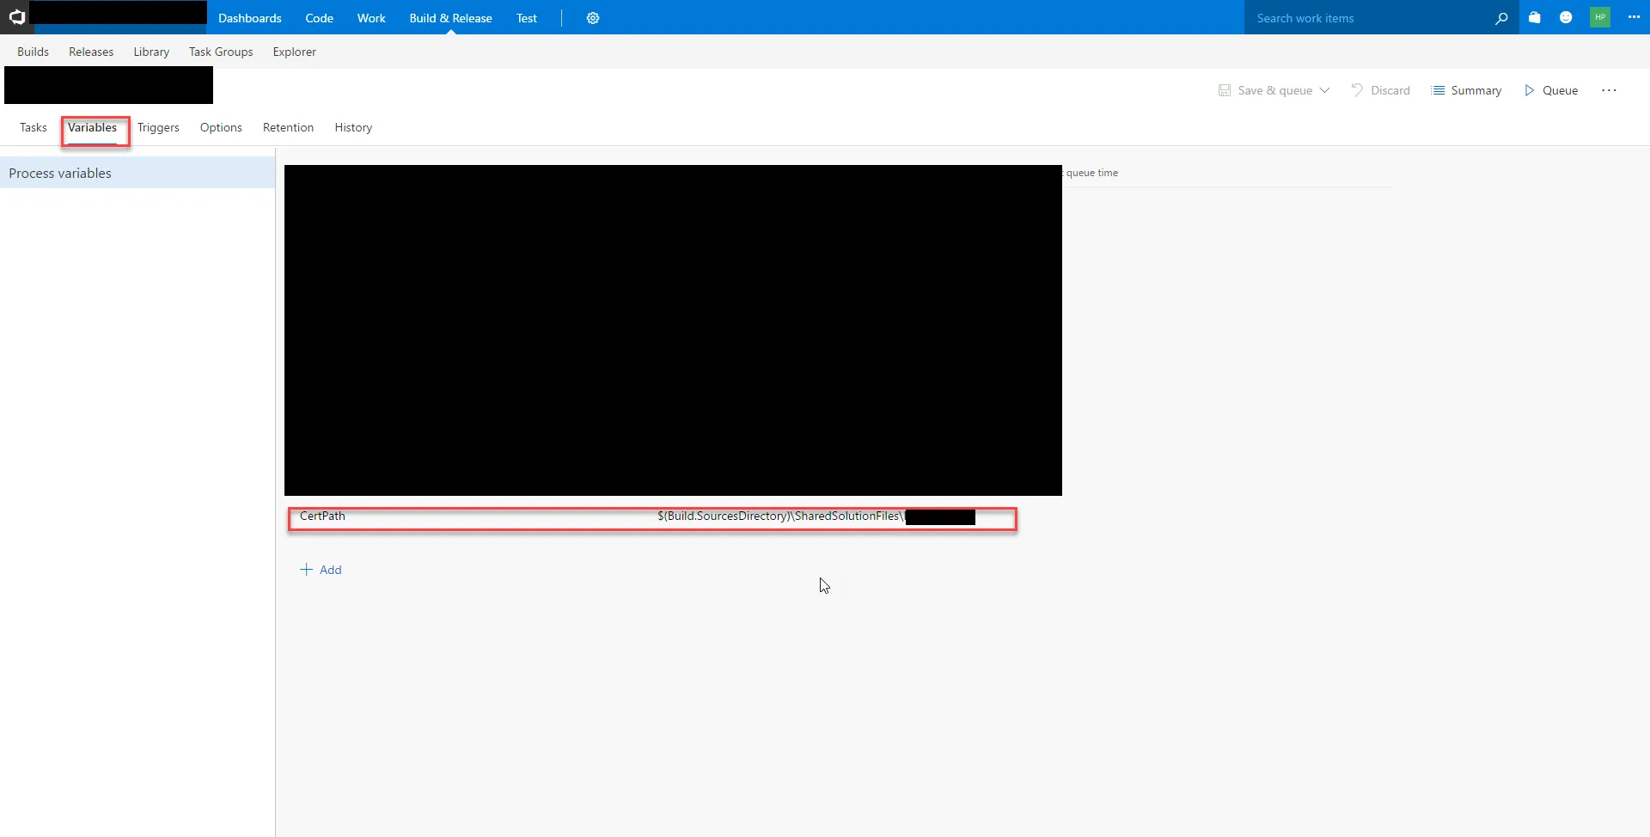Click the VSTS logo icon
The image size is (1650, 837).
16,17
